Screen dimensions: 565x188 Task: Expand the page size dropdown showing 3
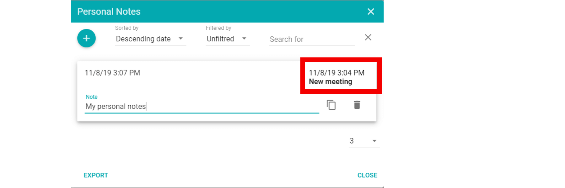click(364, 141)
